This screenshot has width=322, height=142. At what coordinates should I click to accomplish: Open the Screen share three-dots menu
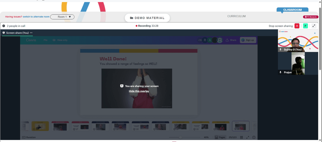pos(31,33)
